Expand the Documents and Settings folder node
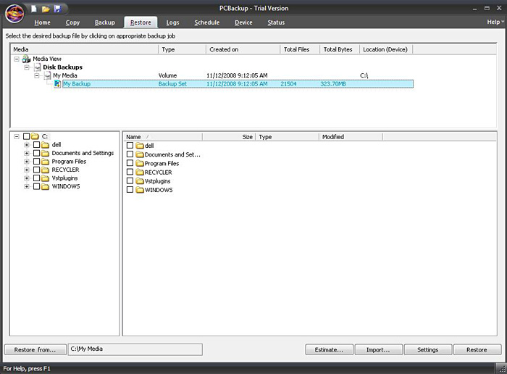507x374 pixels. (x=27, y=154)
